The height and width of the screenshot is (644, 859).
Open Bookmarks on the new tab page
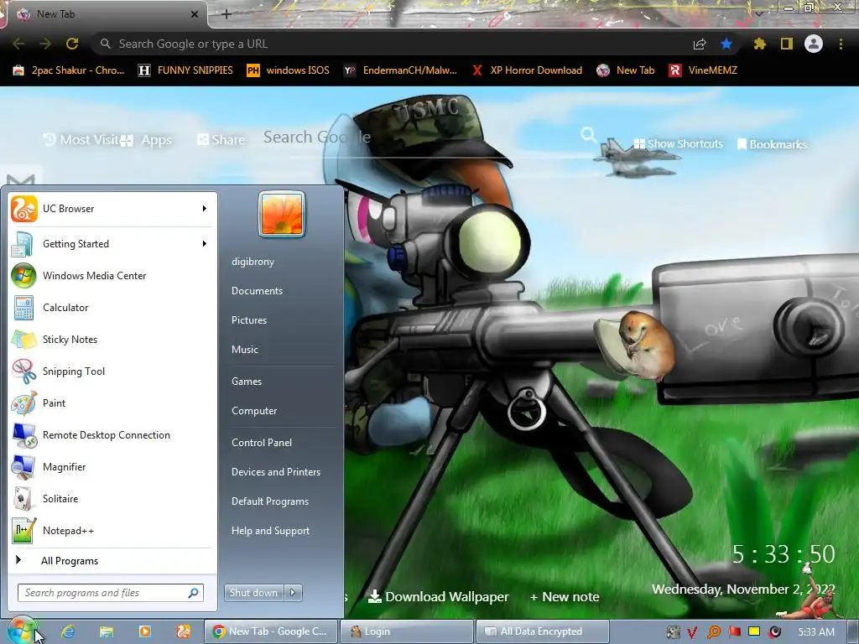click(772, 144)
